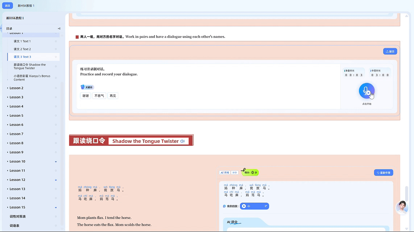Click the keyword tag icon
The width and height of the screenshot is (414, 232).
point(83,87)
